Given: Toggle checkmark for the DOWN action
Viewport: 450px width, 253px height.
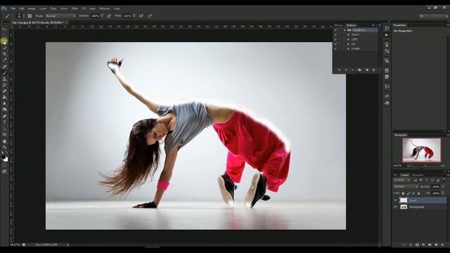Looking at the screenshot, I should [335, 48].
